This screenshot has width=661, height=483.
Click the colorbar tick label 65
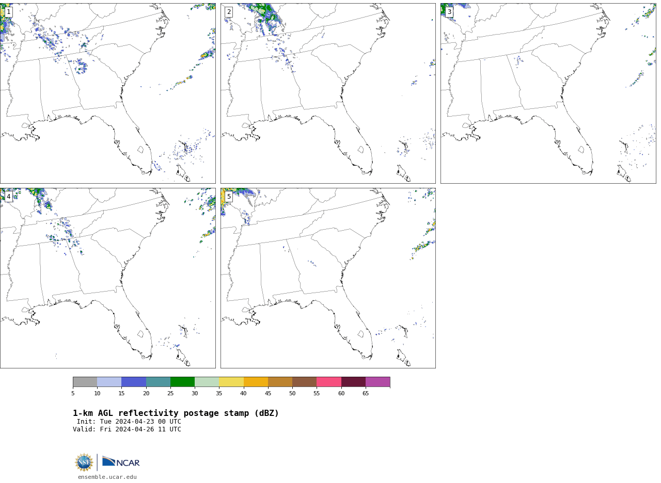366,394
